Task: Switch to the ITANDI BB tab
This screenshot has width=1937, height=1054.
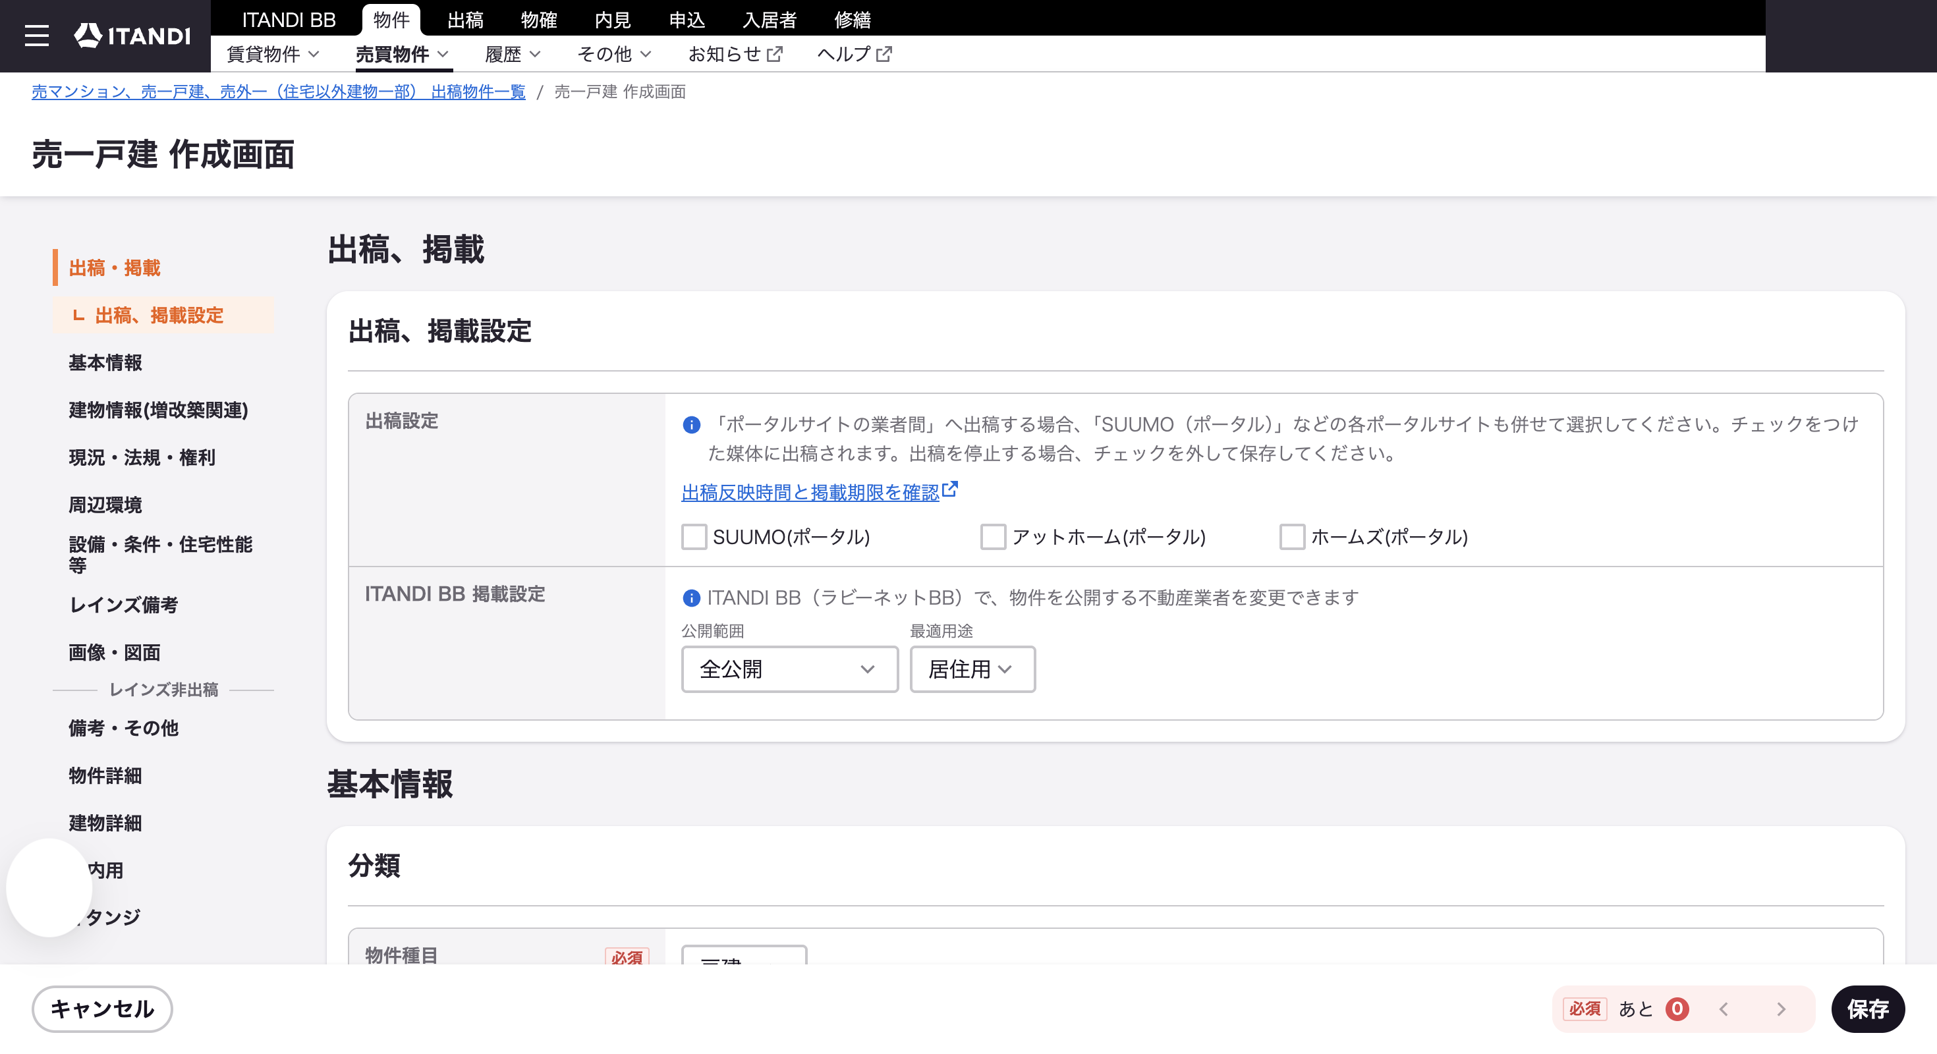Action: click(289, 20)
